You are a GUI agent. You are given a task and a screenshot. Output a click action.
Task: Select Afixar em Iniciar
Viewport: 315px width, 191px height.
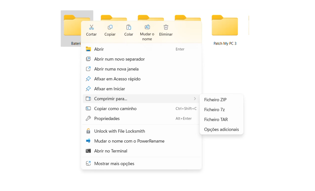(110, 89)
